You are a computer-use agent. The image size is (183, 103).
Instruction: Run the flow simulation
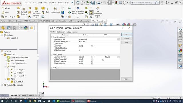48,10
